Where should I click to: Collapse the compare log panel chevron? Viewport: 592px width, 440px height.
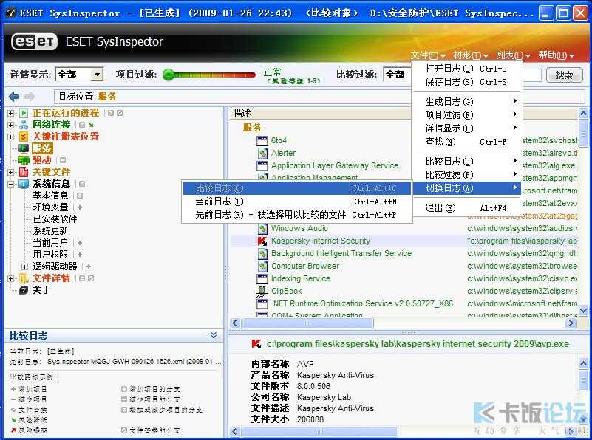tap(214, 336)
